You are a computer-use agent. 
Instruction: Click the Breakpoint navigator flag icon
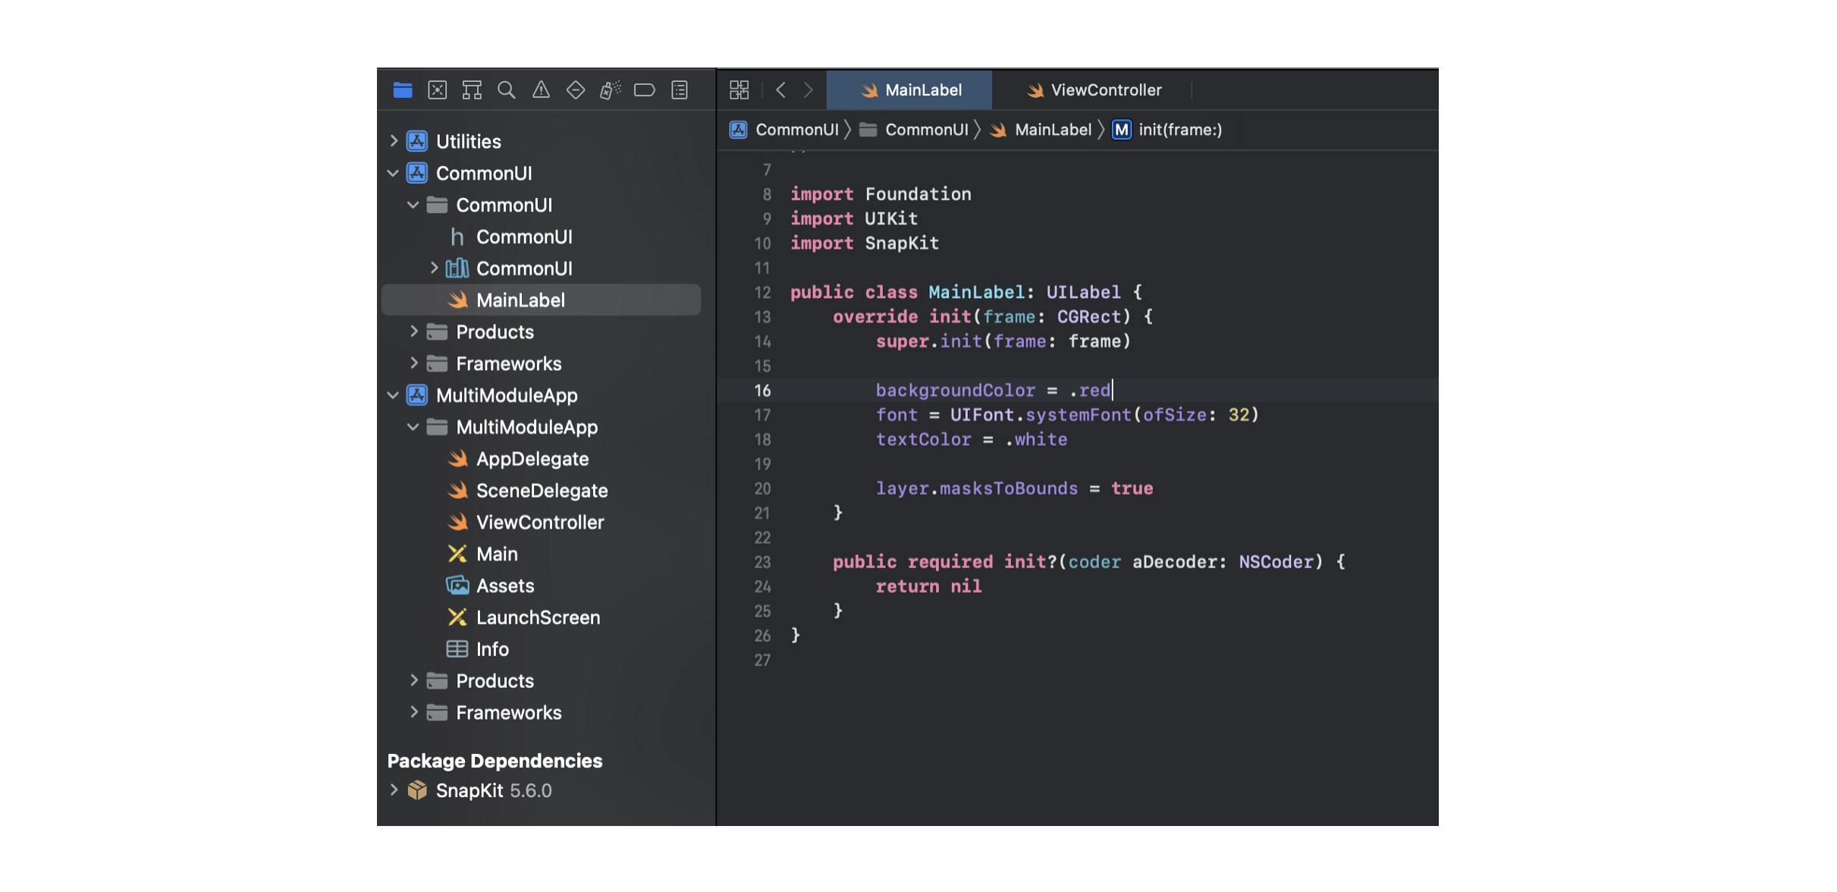[645, 90]
